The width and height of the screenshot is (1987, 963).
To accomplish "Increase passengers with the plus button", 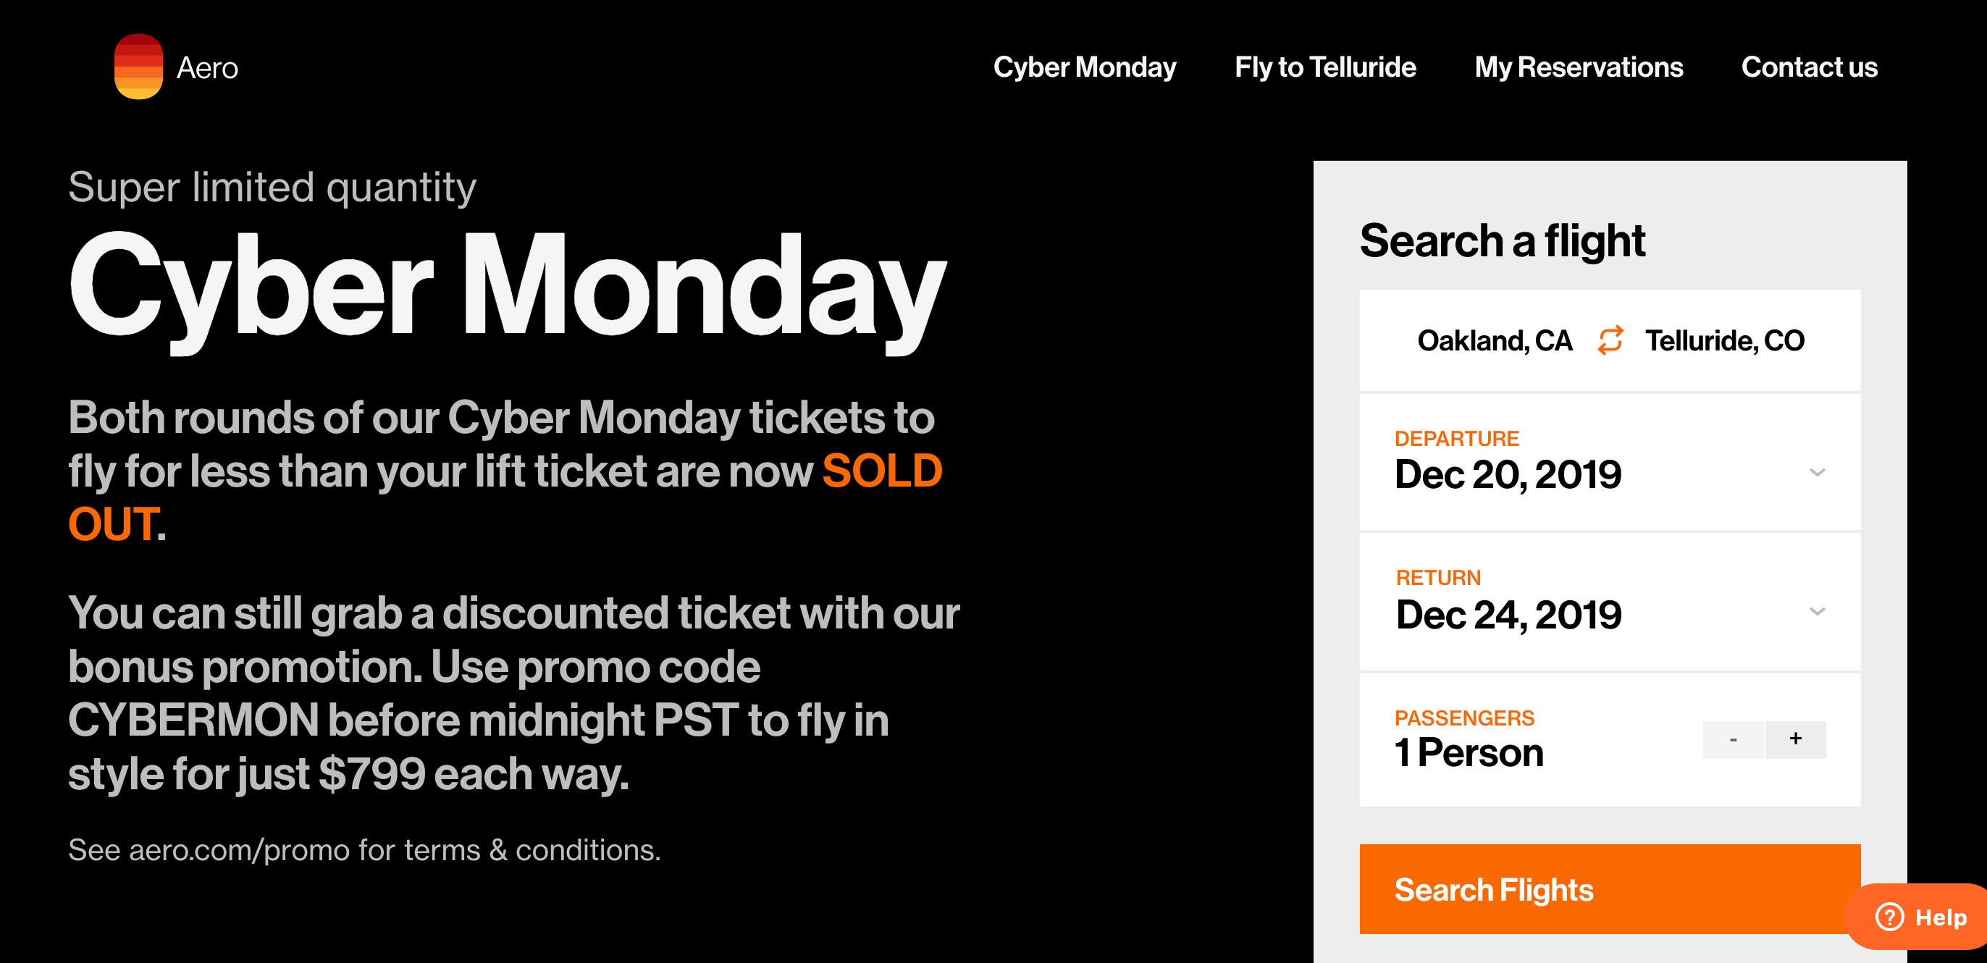I will [x=1795, y=739].
